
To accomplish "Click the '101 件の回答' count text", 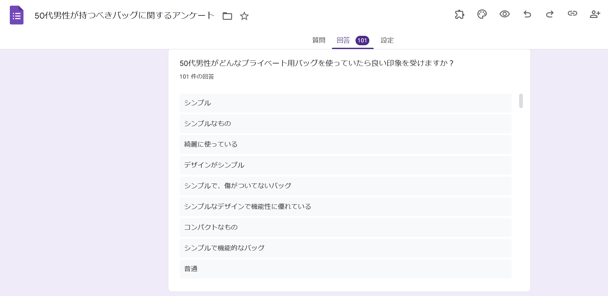I will 197,77.
